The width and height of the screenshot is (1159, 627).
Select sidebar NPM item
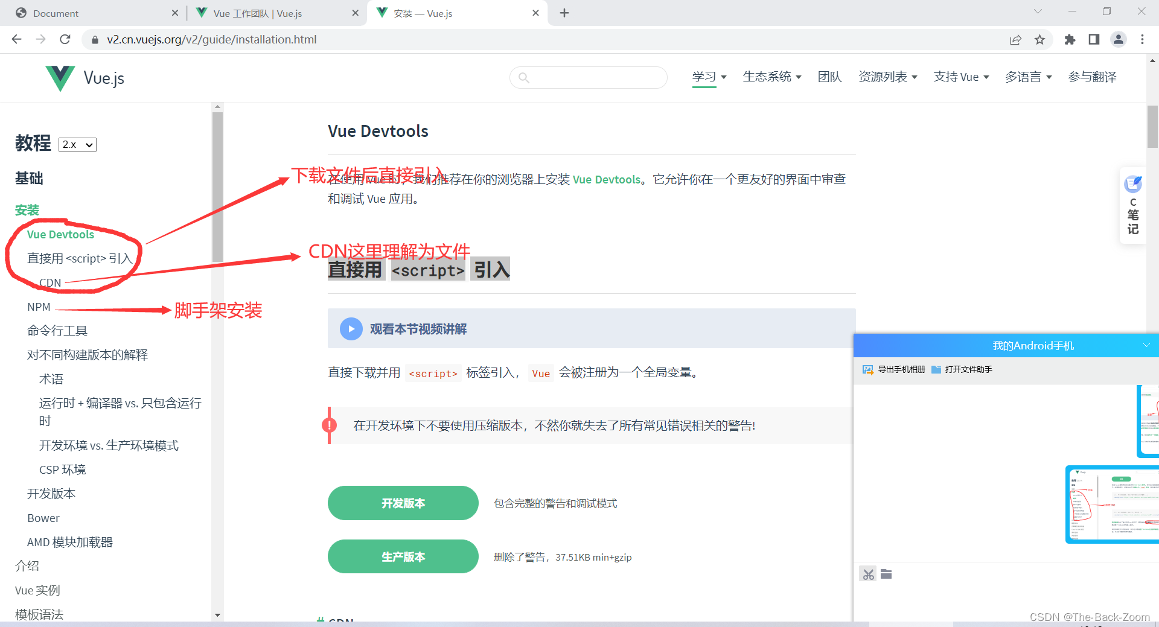(39, 307)
